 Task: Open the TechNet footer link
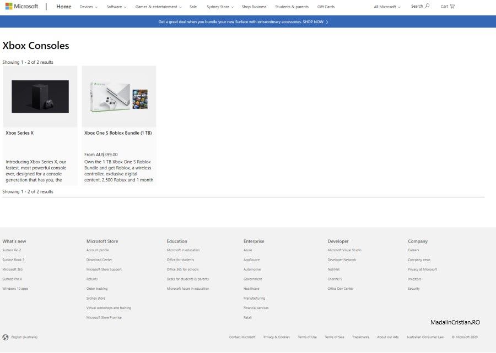point(334,269)
